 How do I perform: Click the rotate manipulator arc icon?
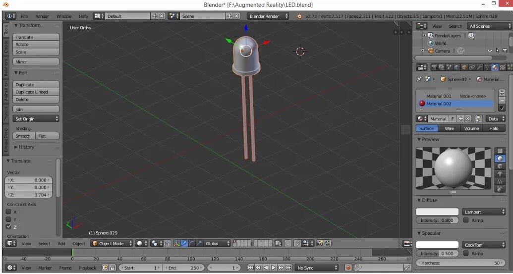192,243
